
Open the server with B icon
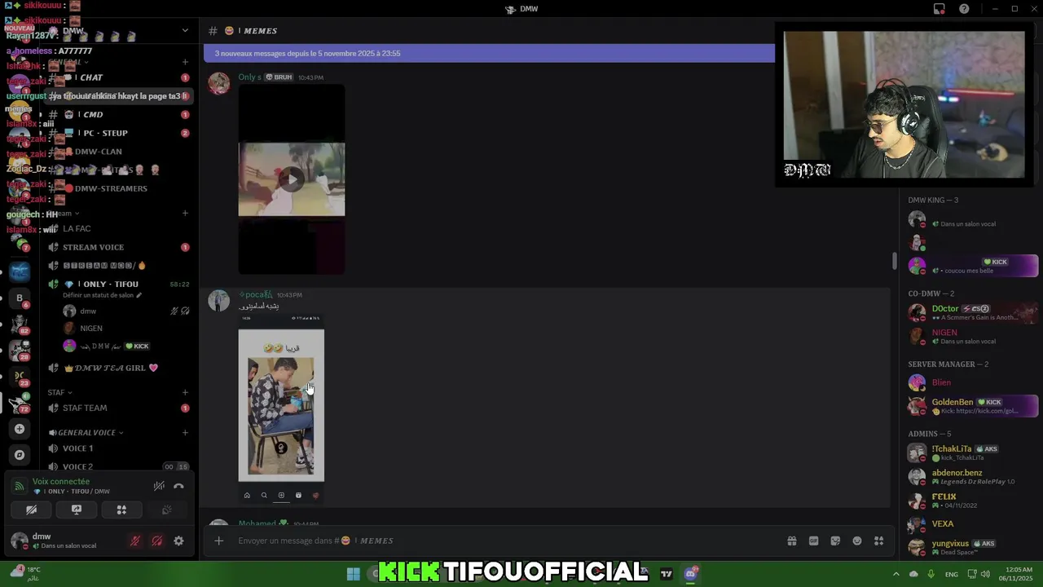point(20,298)
